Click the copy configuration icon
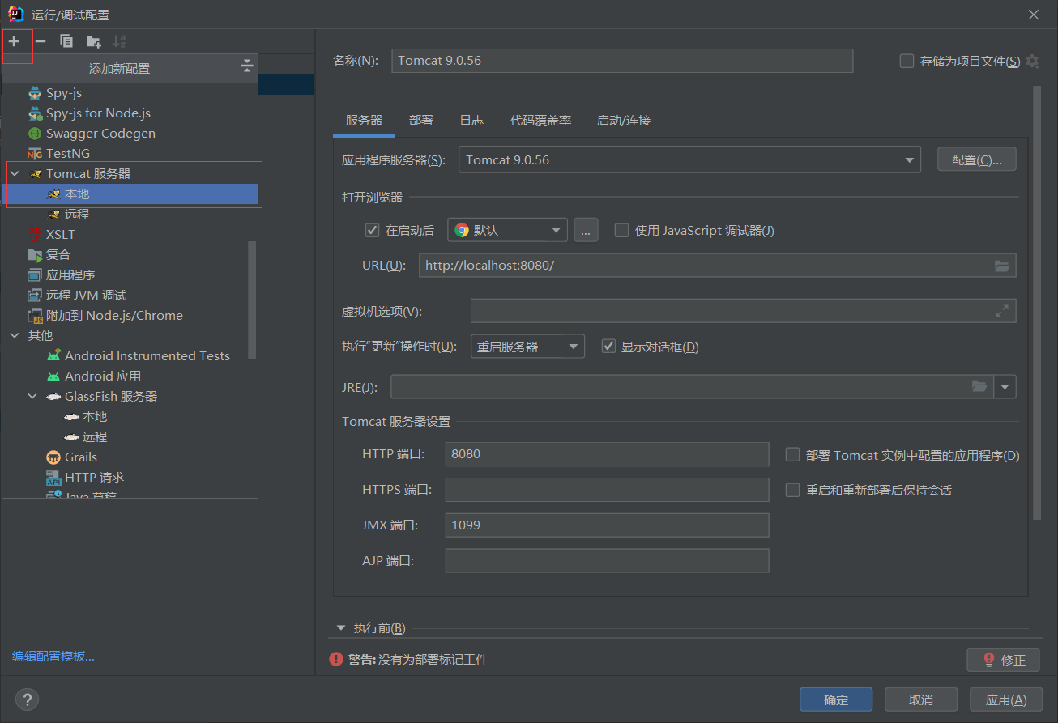1058x723 pixels. pyautogui.click(x=66, y=41)
